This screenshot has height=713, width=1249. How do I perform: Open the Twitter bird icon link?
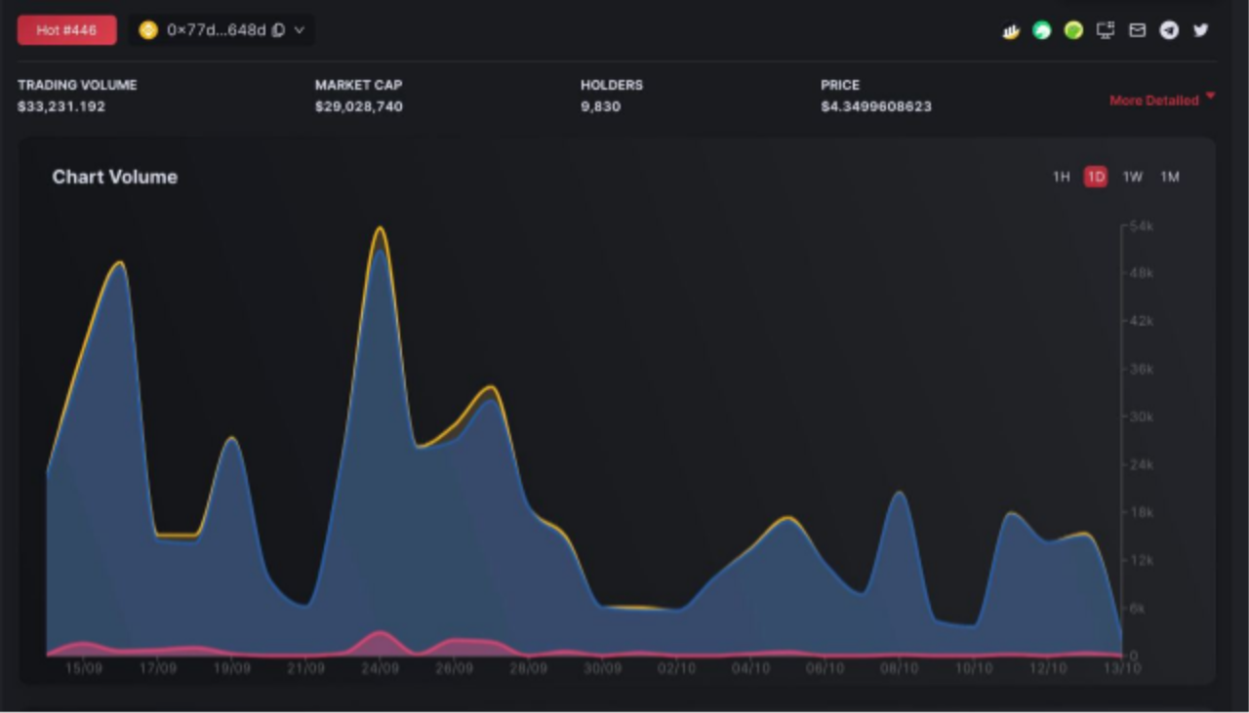(x=1201, y=30)
